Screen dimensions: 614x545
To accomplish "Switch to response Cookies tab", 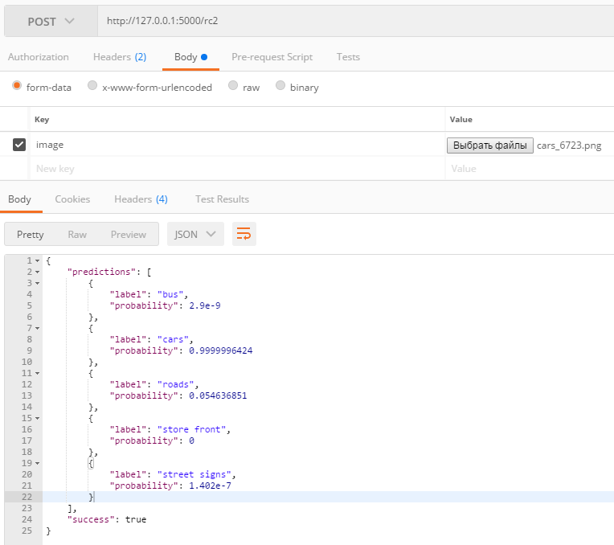I will point(72,199).
